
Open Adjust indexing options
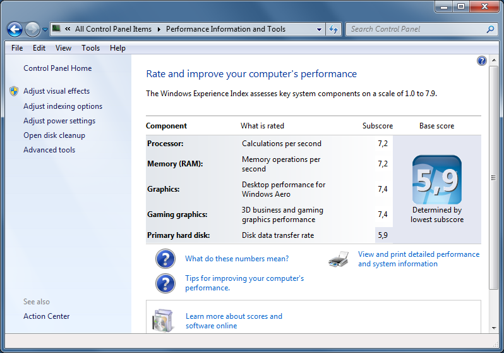63,106
